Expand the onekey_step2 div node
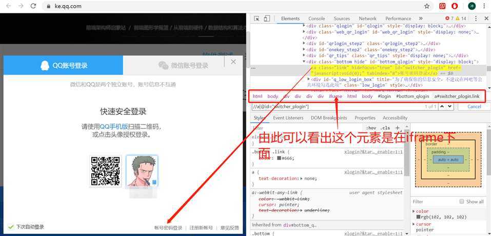This screenshot has height=236, width=491. 304,49
